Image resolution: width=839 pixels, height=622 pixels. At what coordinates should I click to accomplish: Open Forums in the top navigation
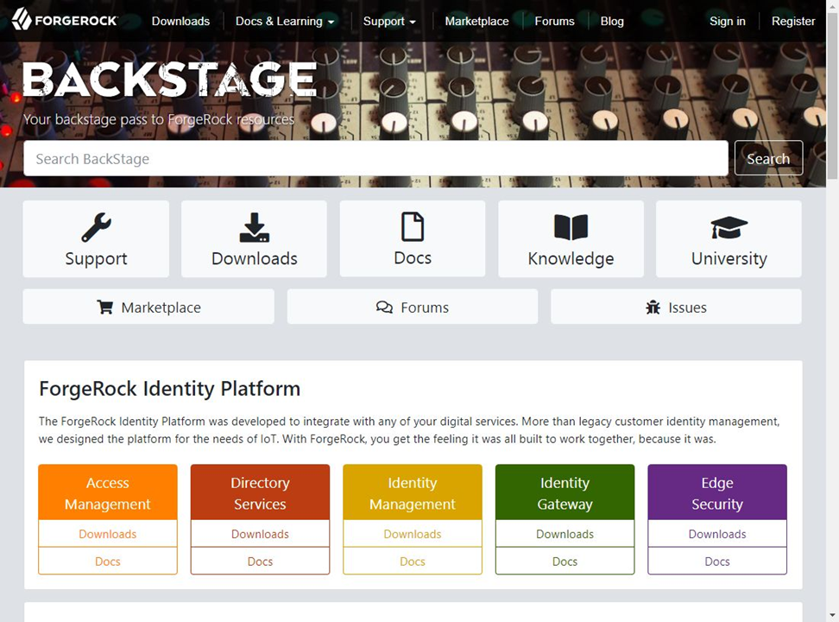(x=554, y=22)
